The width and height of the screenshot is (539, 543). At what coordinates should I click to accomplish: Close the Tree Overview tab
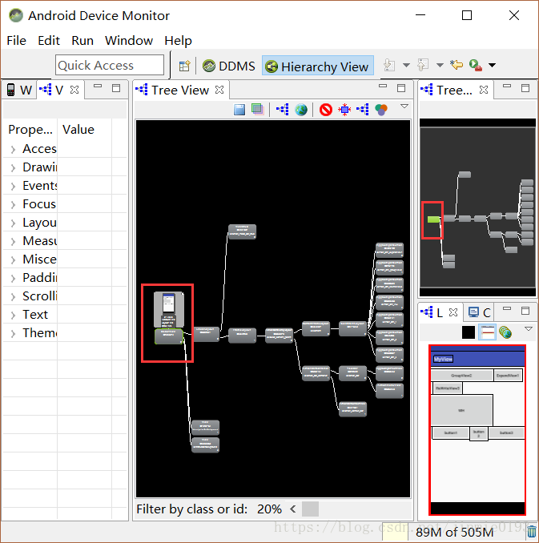(484, 90)
